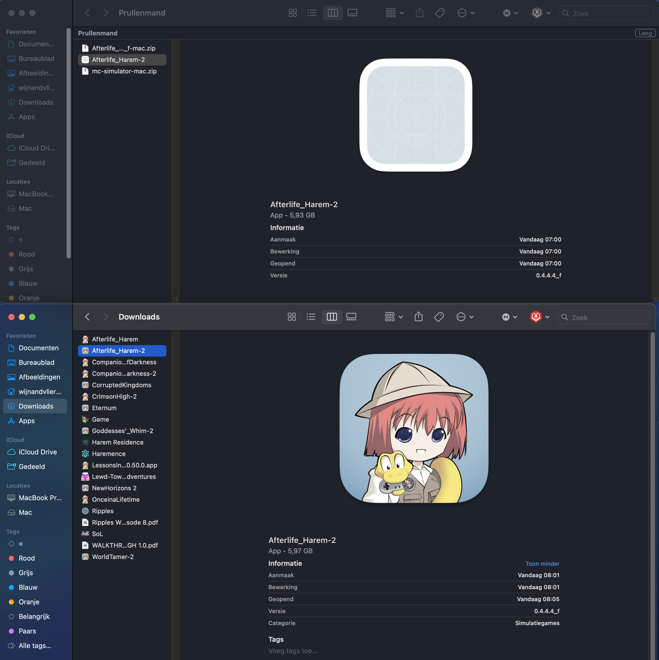Open the red shield dropdown in Downloads toolbar

(539, 317)
